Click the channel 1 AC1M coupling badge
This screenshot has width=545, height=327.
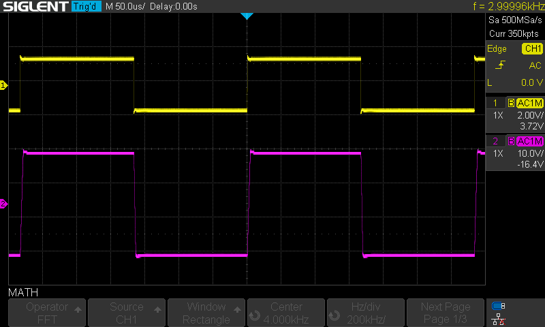[530, 103]
